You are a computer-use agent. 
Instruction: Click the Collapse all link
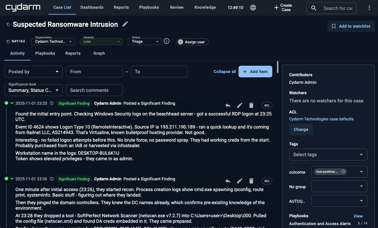click(x=225, y=71)
